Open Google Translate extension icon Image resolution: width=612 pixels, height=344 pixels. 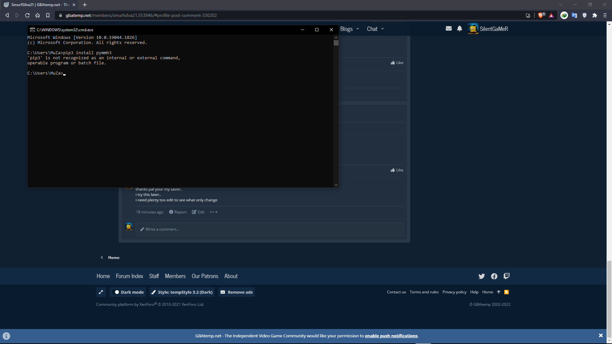pyautogui.click(x=574, y=15)
